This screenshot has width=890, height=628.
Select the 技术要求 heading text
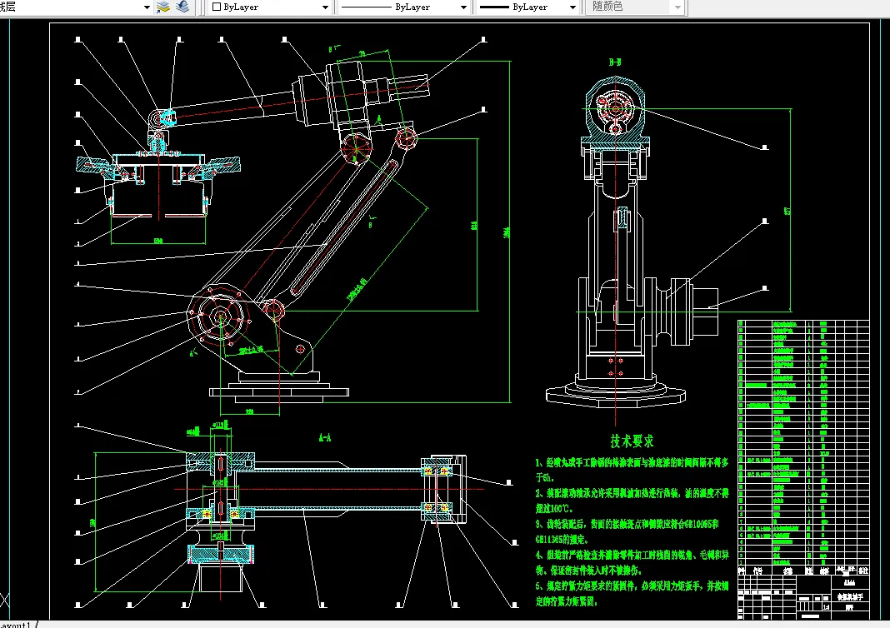tap(632, 441)
